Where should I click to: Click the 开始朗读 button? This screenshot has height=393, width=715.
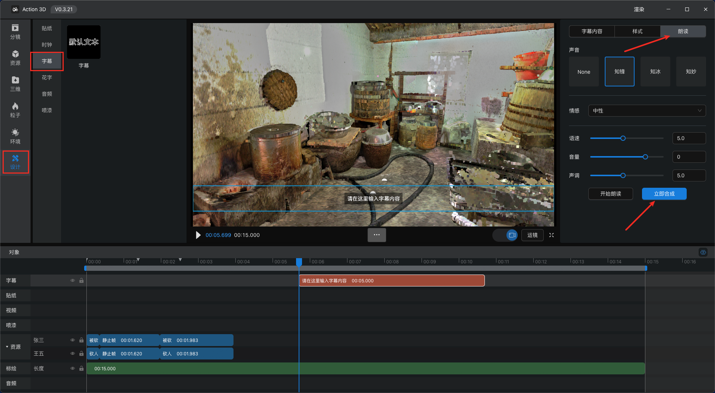coord(611,194)
